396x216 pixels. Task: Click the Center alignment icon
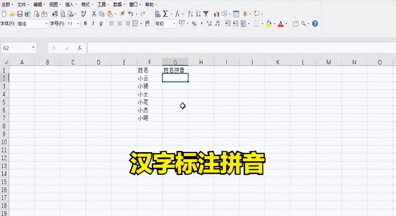click(119, 24)
